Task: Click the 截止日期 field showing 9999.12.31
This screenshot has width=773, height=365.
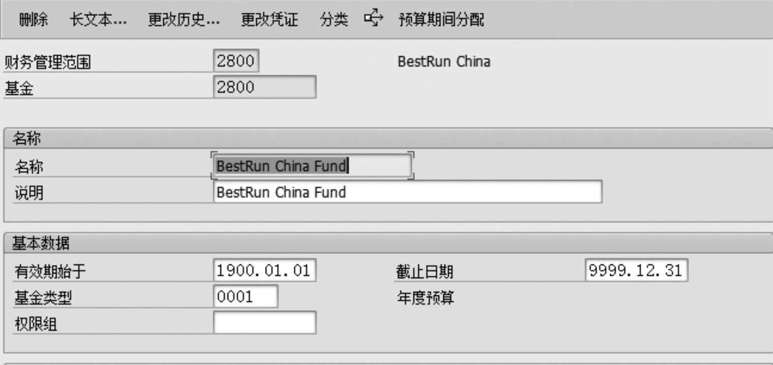Action: (636, 271)
